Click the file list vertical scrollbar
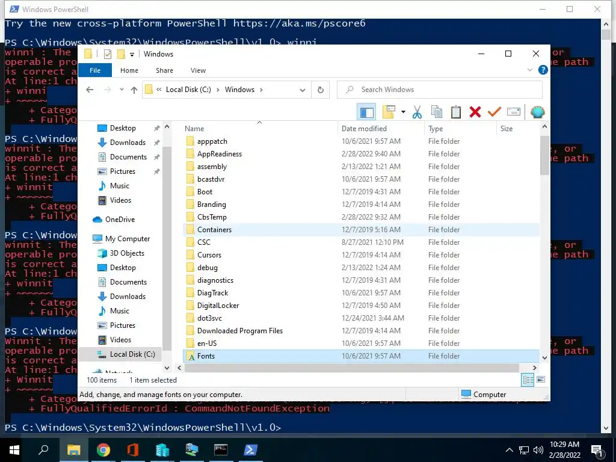Image resolution: width=616 pixels, height=462 pixels. (544, 156)
